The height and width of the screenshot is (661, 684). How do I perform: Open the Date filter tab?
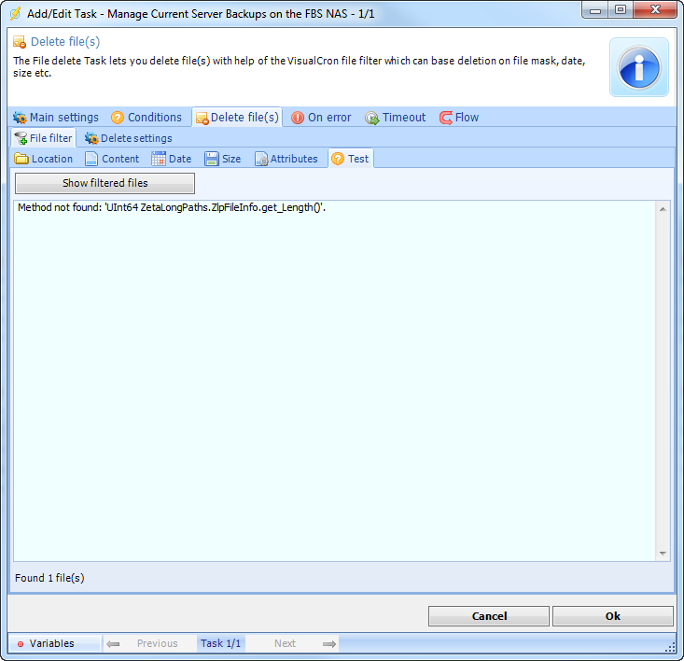pos(172,159)
